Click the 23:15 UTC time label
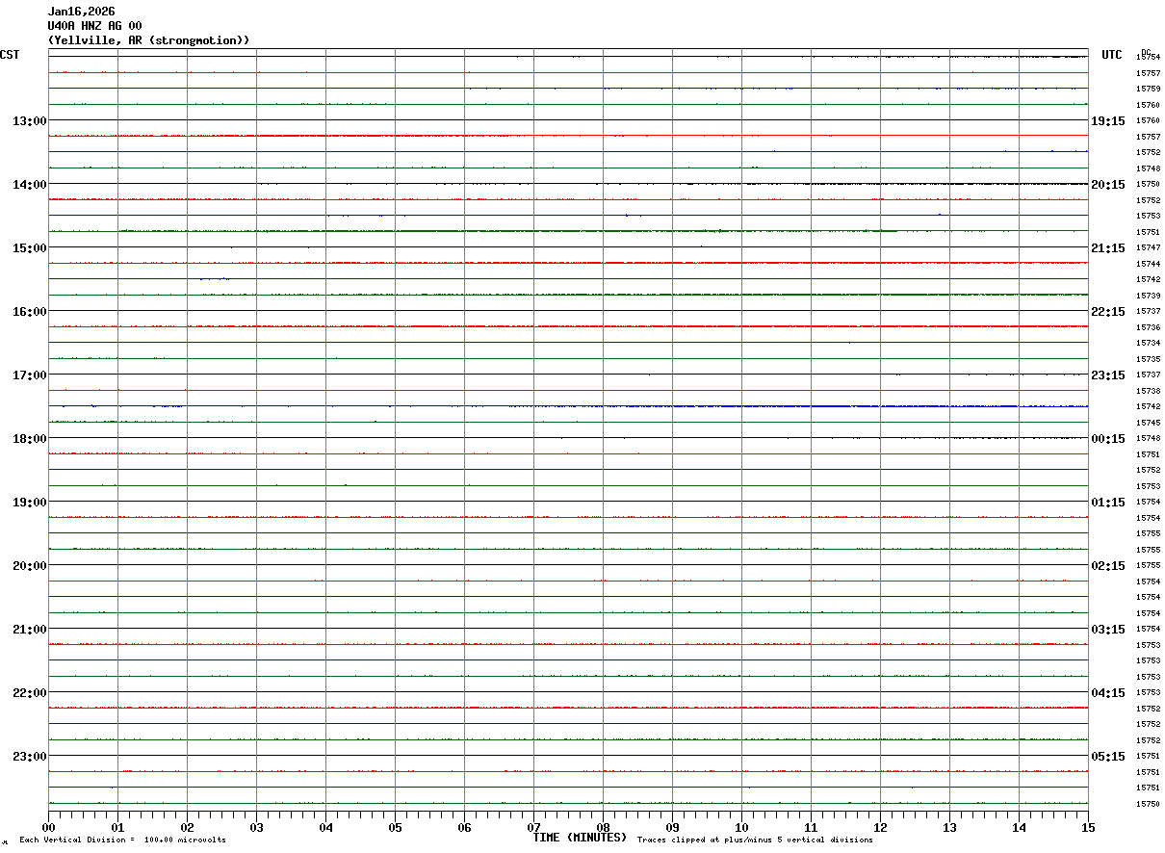1165x853 pixels. click(x=1108, y=375)
